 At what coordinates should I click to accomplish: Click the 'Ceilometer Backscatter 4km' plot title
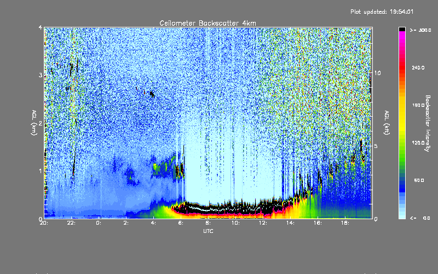[208, 23]
